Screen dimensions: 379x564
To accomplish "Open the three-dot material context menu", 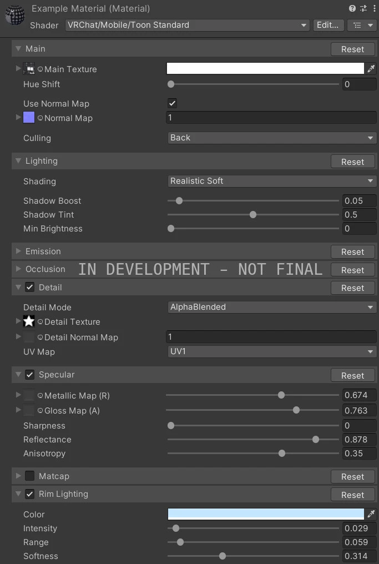I will tap(374, 8).
